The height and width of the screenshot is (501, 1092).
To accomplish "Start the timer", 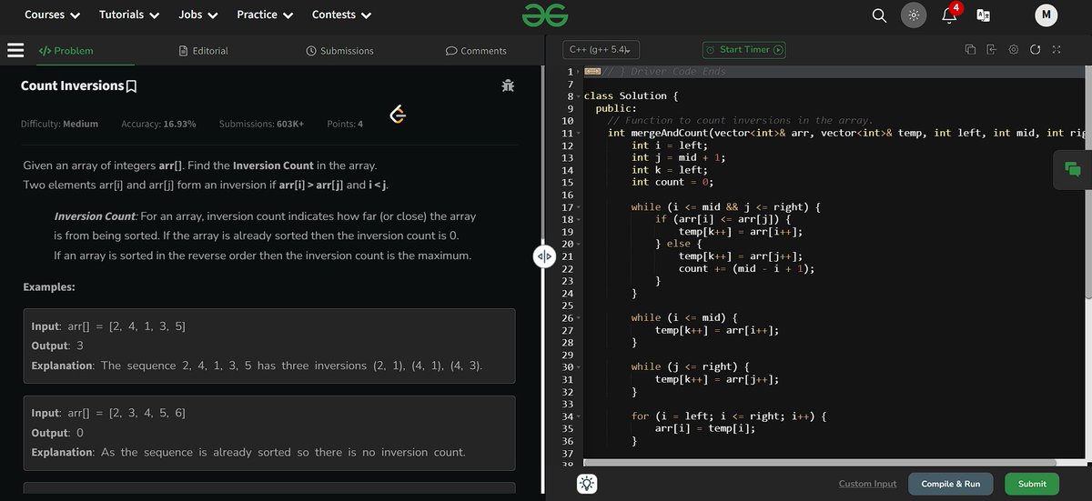I will point(744,50).
